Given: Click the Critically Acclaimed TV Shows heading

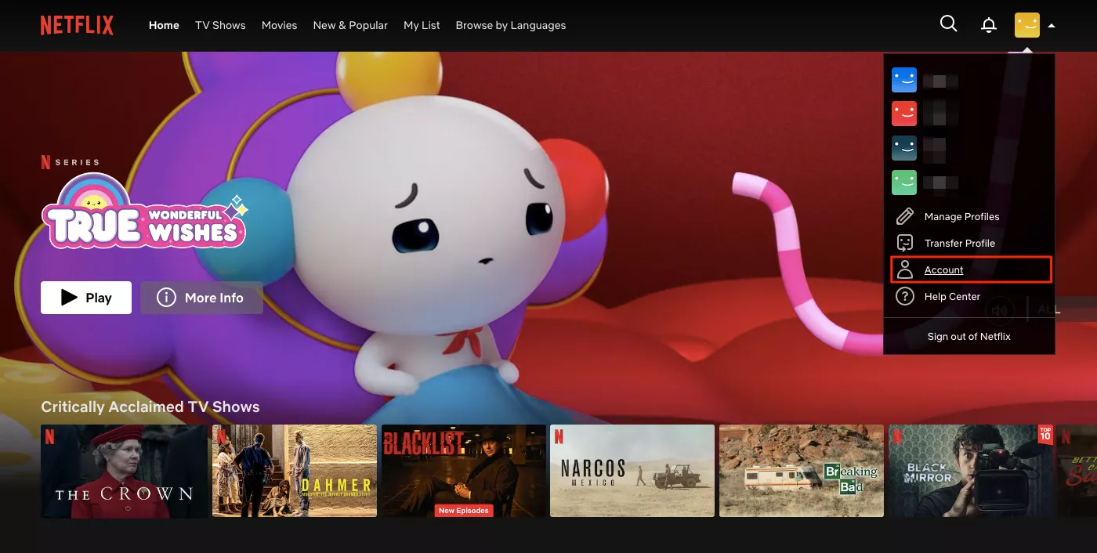Looking at the screenshot, I should click(x=150, y=407).
